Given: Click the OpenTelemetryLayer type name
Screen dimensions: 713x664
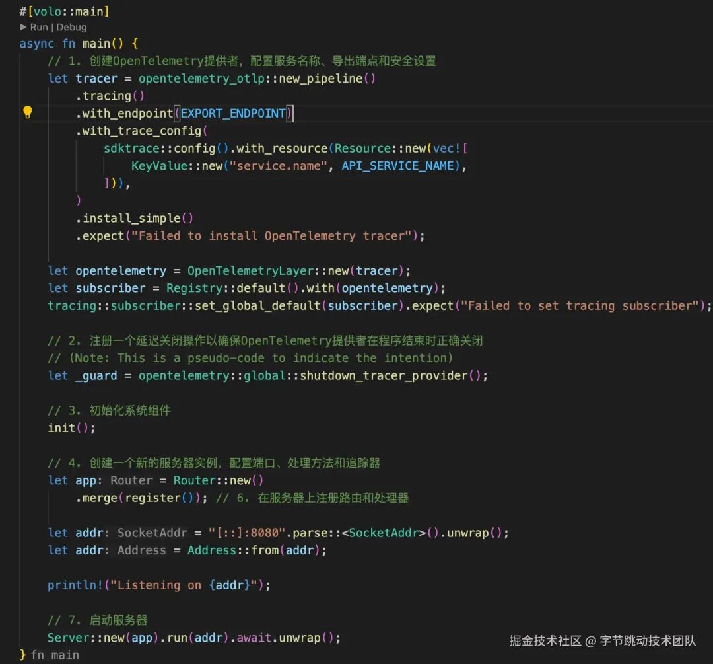Looking at the screenshot, I should (x=251, y=271).
